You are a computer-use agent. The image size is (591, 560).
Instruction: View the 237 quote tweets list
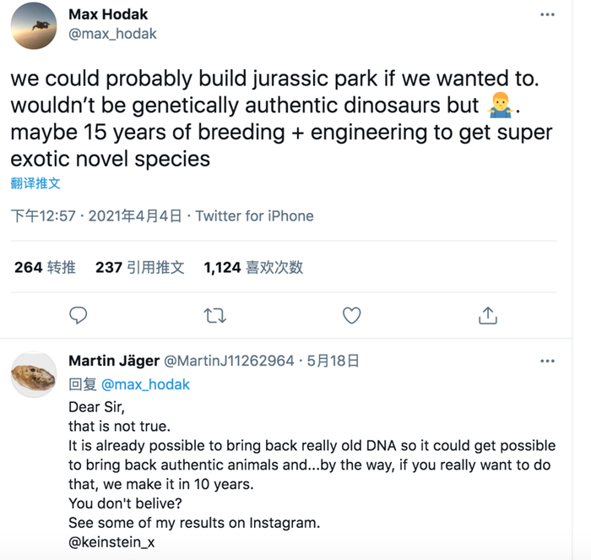139,268
